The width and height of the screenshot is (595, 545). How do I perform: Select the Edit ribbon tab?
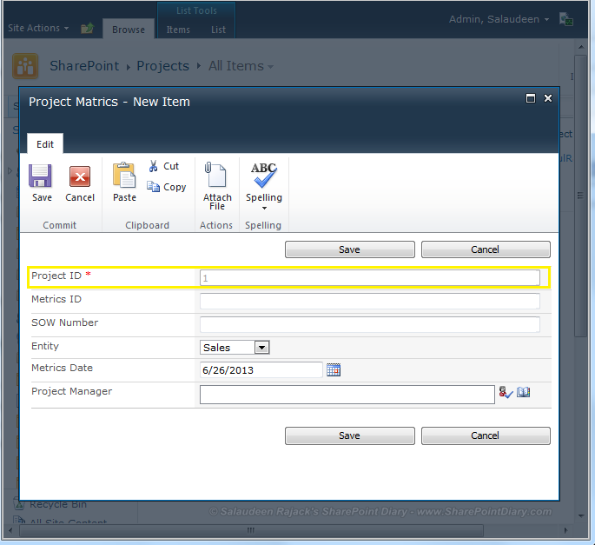tap(45, 144)
